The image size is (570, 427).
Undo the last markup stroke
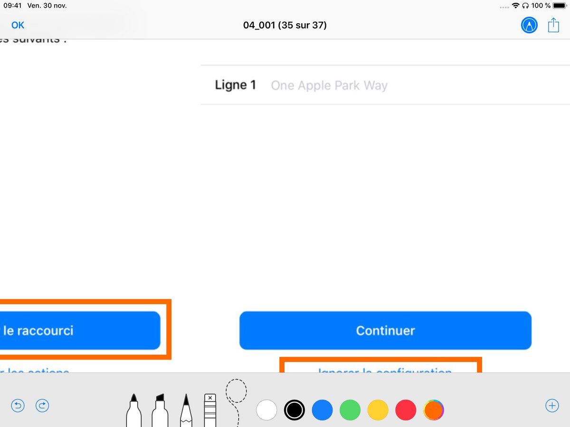point(18,406)
